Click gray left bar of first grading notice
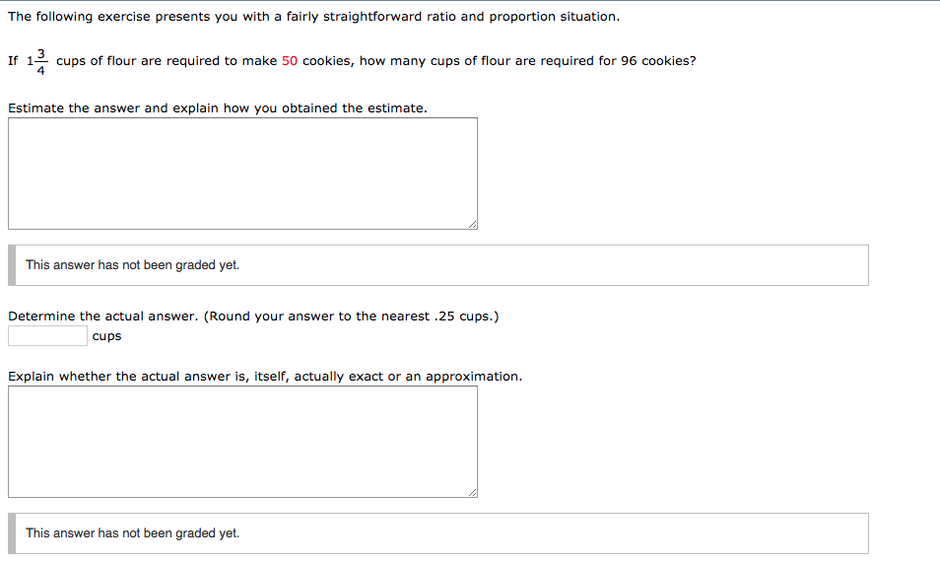Screen dimensions: 940x563 coord(12,265)
